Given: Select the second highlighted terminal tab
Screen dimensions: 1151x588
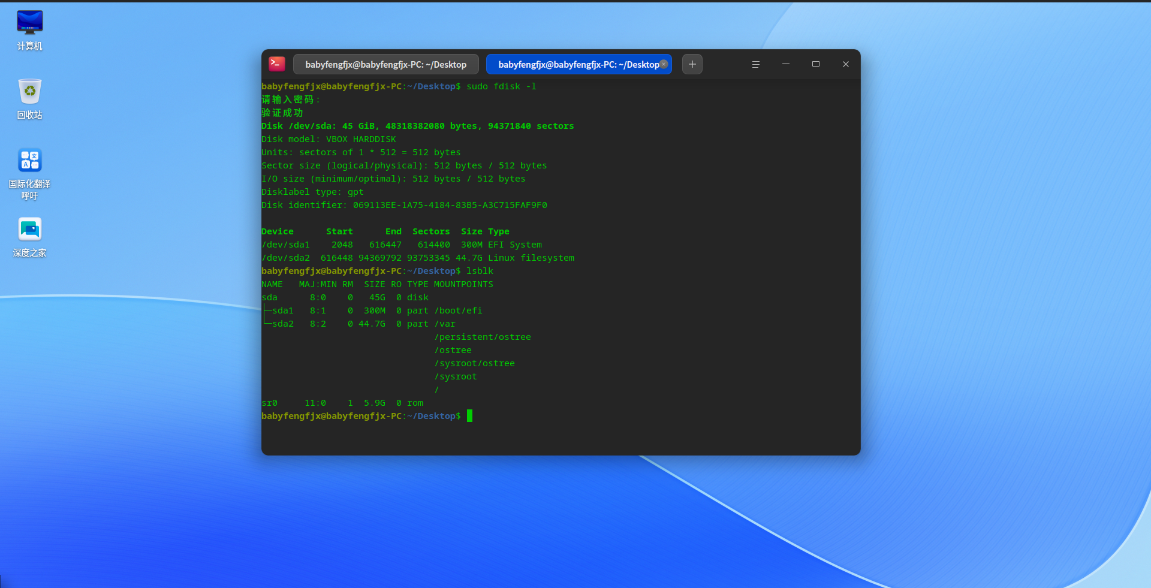Looking at the screenshot, I should 578,64.
